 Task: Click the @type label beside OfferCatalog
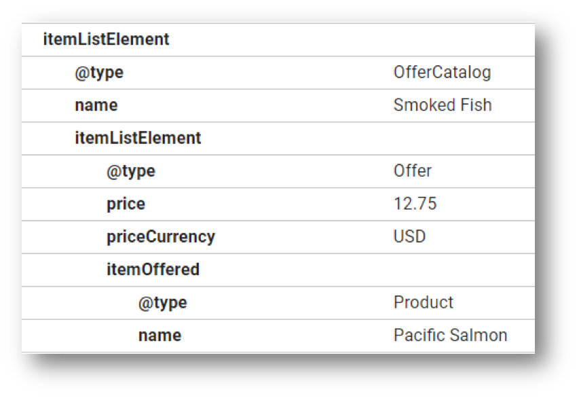click(99, 72)
